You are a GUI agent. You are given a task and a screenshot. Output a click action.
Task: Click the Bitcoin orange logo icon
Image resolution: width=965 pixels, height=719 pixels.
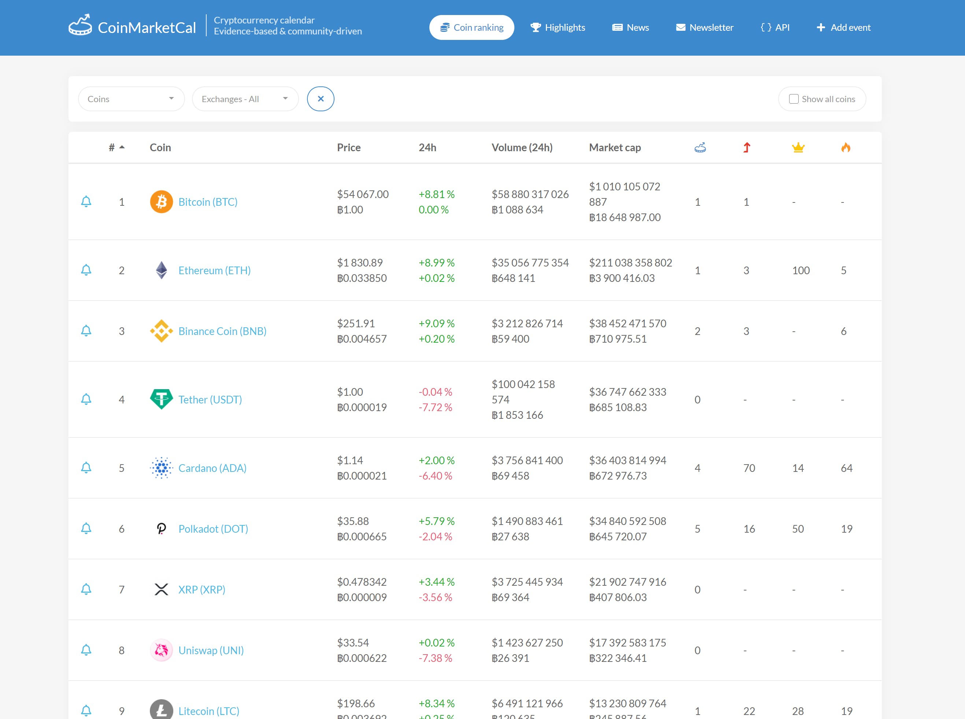coord(161,202)
